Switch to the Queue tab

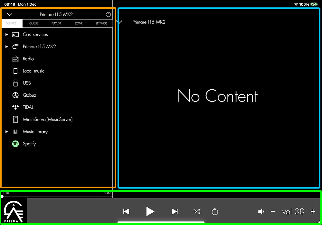34,24
